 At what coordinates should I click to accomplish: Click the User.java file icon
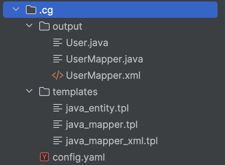pos(58,43)
